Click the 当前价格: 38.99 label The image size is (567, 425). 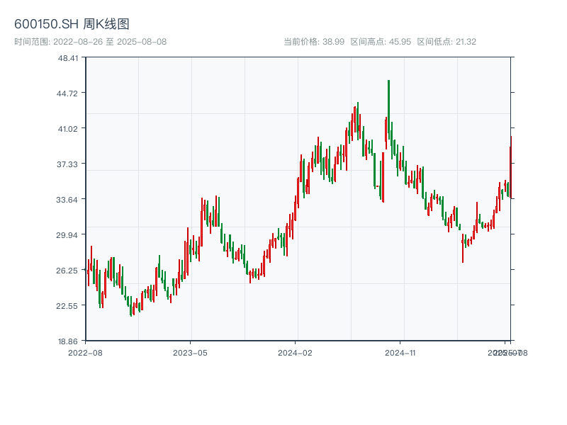pyautogui.click(x=314, y=42)
